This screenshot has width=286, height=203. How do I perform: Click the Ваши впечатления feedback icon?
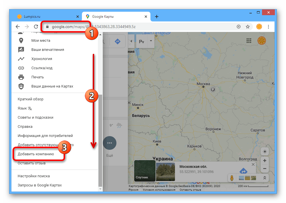[21, 50]
